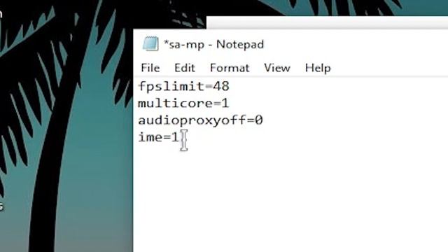Click the line "fpslimit=48"
The height and width of the screenshot is (252, 448).
point(183,86)
